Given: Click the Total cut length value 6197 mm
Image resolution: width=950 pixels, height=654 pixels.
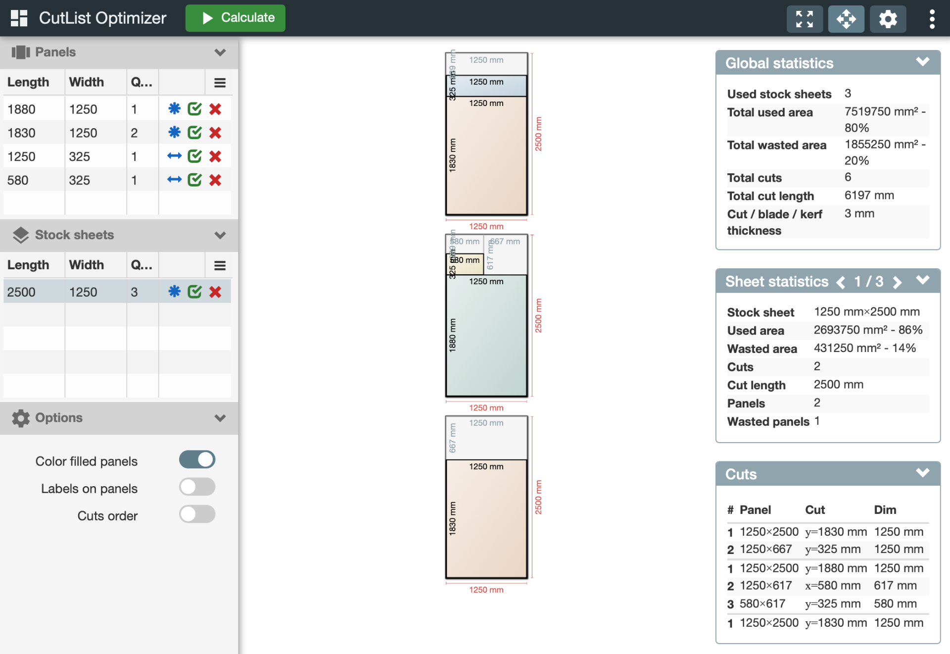Looking at the screenshot, I should click(869, 196).
